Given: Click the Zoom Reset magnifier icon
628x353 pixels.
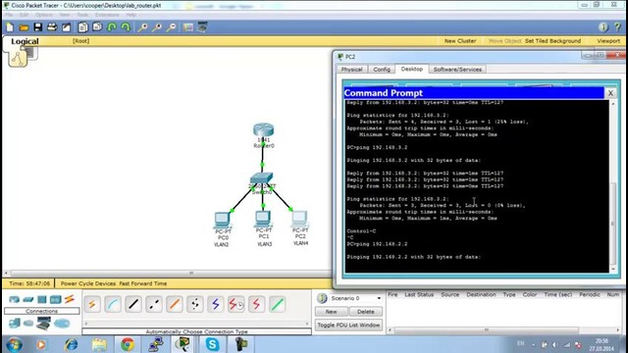Looking at the screenshot, I should [x=157, y=27].
